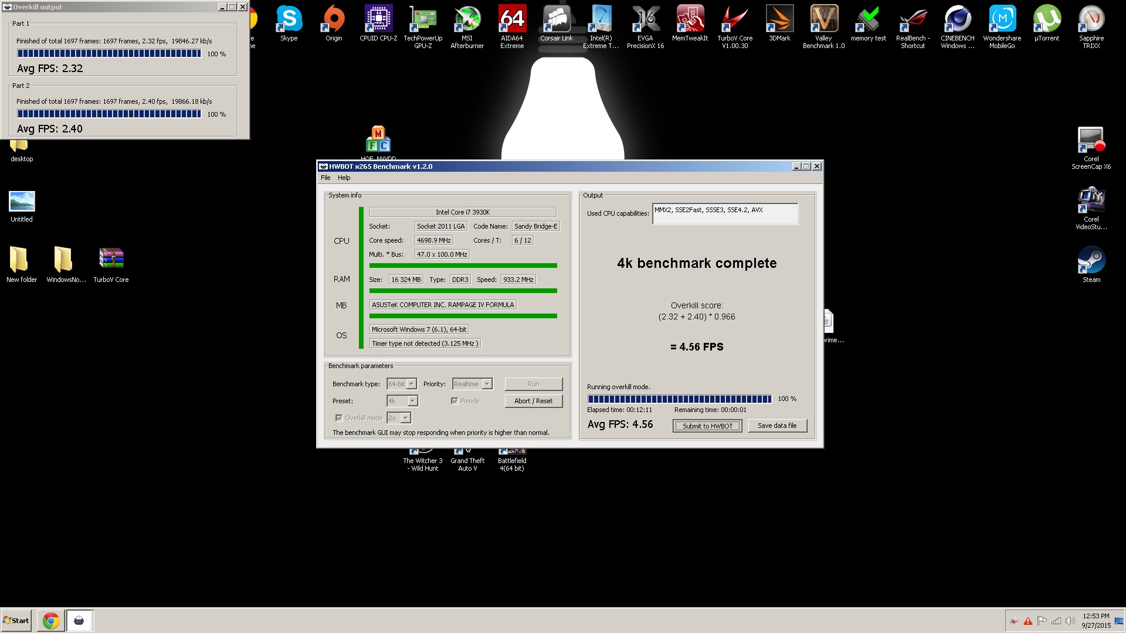Image resolution: width=1126 pixels, height=633 pixels.
Task: Click the Start button on taskbar
Action: click(x=16, y=621)
